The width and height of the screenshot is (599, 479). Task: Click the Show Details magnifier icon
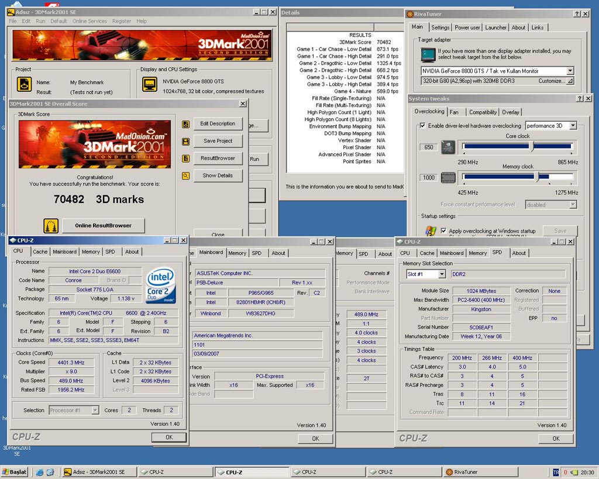[x=185, y=175]
